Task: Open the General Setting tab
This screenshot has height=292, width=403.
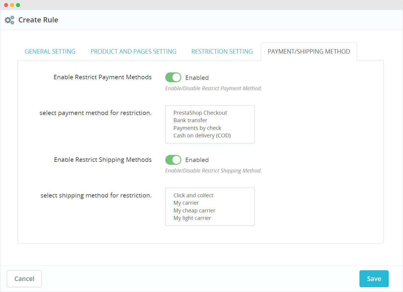Action: click(x=50, y=52)
